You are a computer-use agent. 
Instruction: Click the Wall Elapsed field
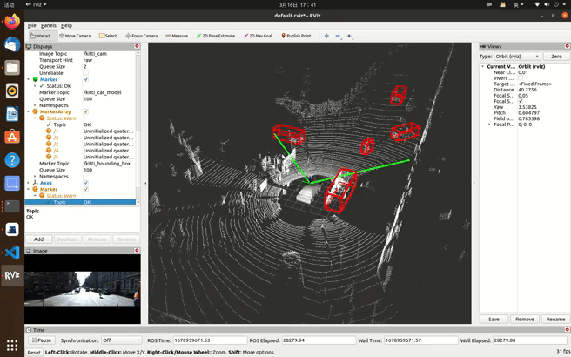(529, 340)
